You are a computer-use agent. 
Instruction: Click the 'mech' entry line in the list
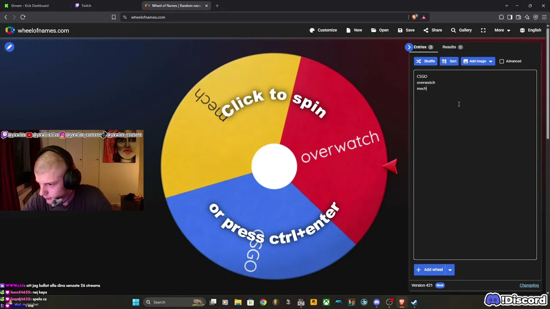(422, 88)
